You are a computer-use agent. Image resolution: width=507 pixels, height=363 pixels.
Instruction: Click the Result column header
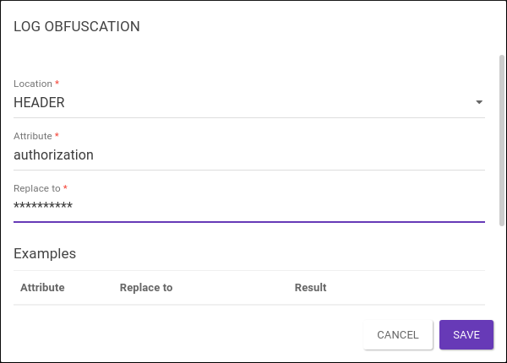310,288
